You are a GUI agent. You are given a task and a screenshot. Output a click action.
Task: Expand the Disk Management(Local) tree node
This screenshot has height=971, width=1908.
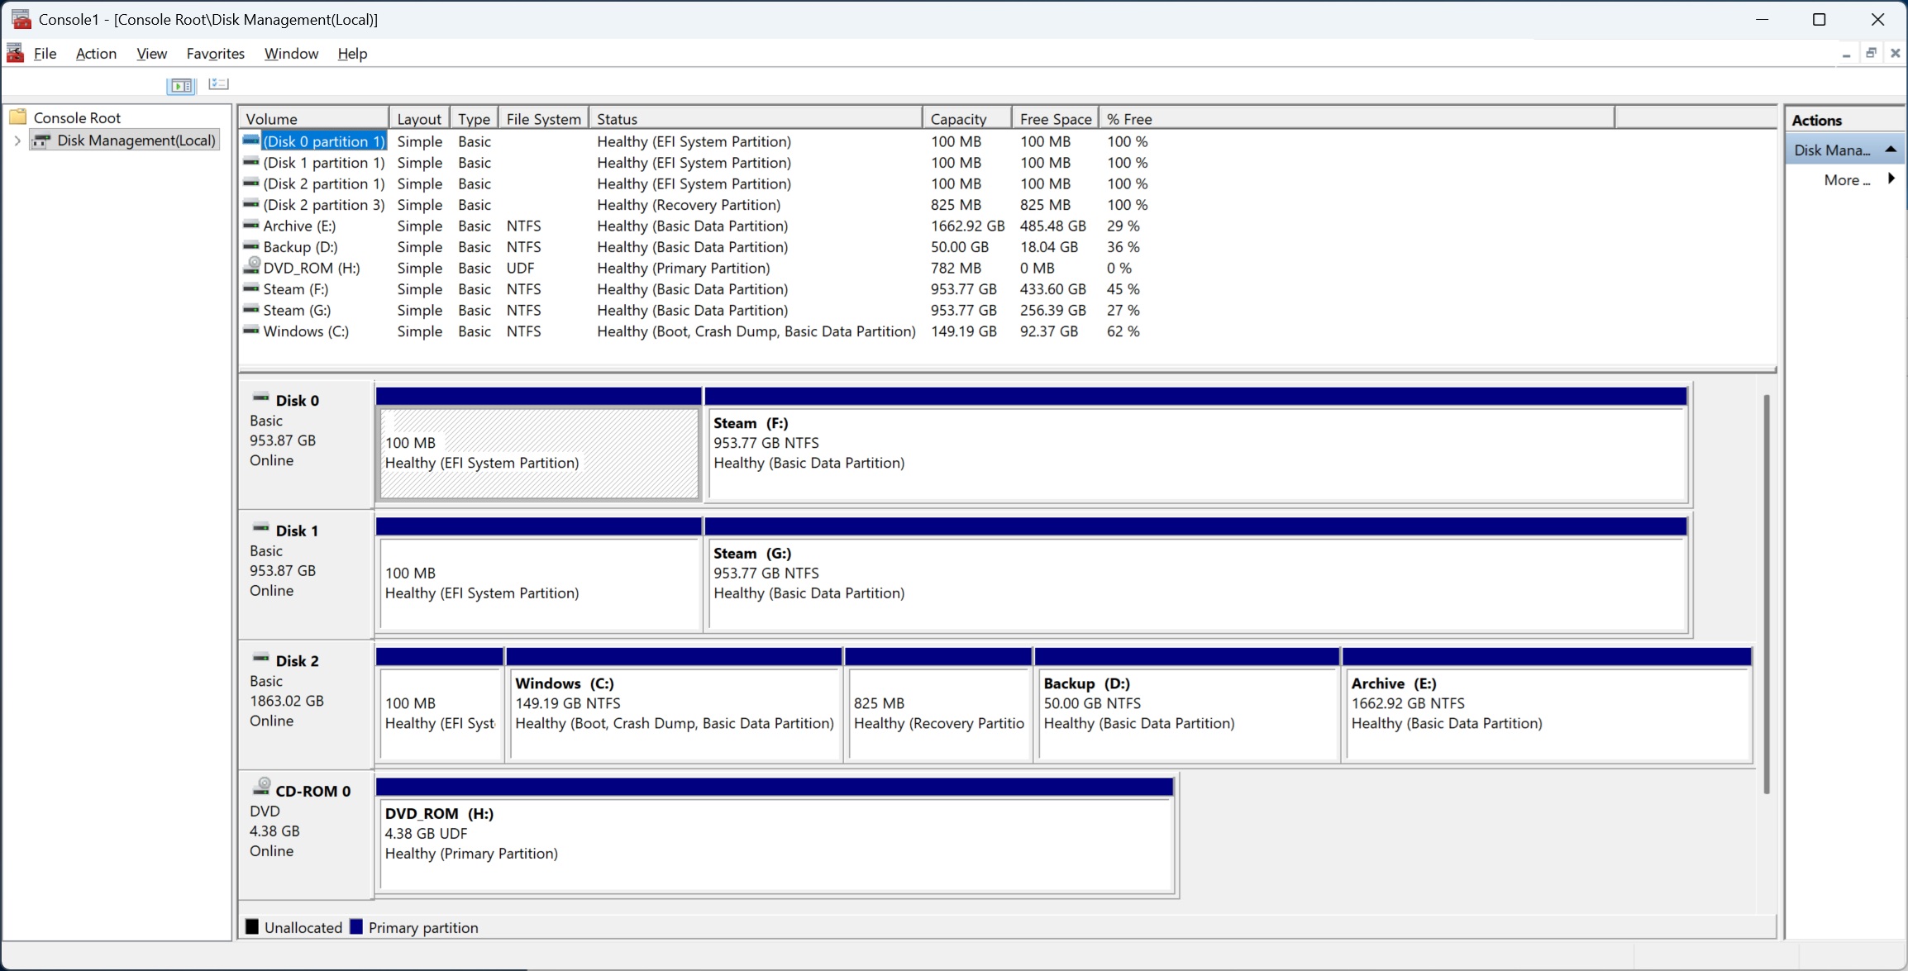click(x=17, y=140)
